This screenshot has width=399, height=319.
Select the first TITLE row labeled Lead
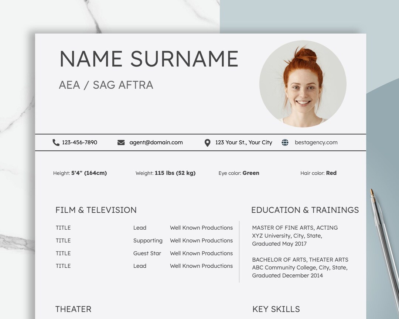pos(139,228)
